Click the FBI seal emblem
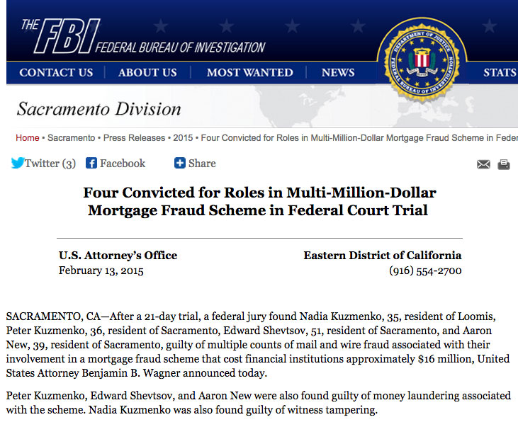 click(x=422, y=61)
